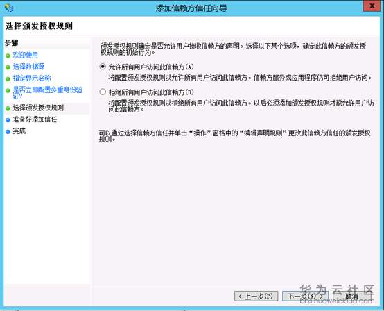Image resolution: width=384 pixels, height=311 pixels.
Task: Click the 编辑声明规则 note paragraph
Action: click(234, 136)
